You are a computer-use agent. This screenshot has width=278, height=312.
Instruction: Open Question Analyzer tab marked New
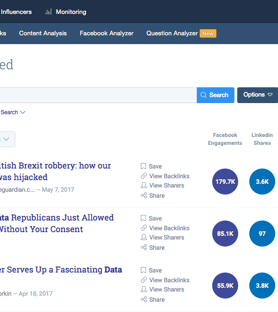pos(172,33)
